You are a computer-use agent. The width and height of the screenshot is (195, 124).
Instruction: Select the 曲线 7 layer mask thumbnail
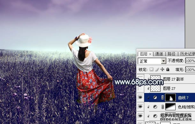[x=170, y=97]
